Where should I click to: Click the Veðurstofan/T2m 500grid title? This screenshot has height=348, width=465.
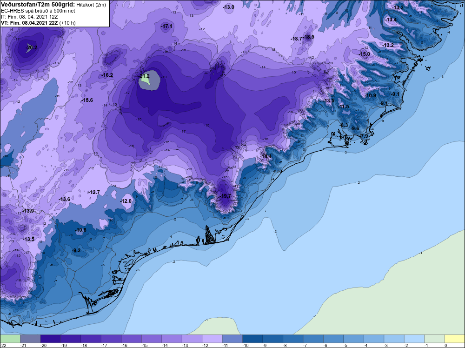point(37,4)
